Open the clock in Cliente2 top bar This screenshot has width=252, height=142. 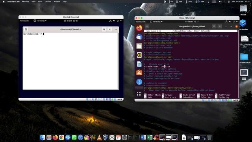click(71, 21)
